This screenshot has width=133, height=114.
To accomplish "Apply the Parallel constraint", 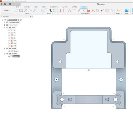I will pyautogui.click(x=79, y=10).
